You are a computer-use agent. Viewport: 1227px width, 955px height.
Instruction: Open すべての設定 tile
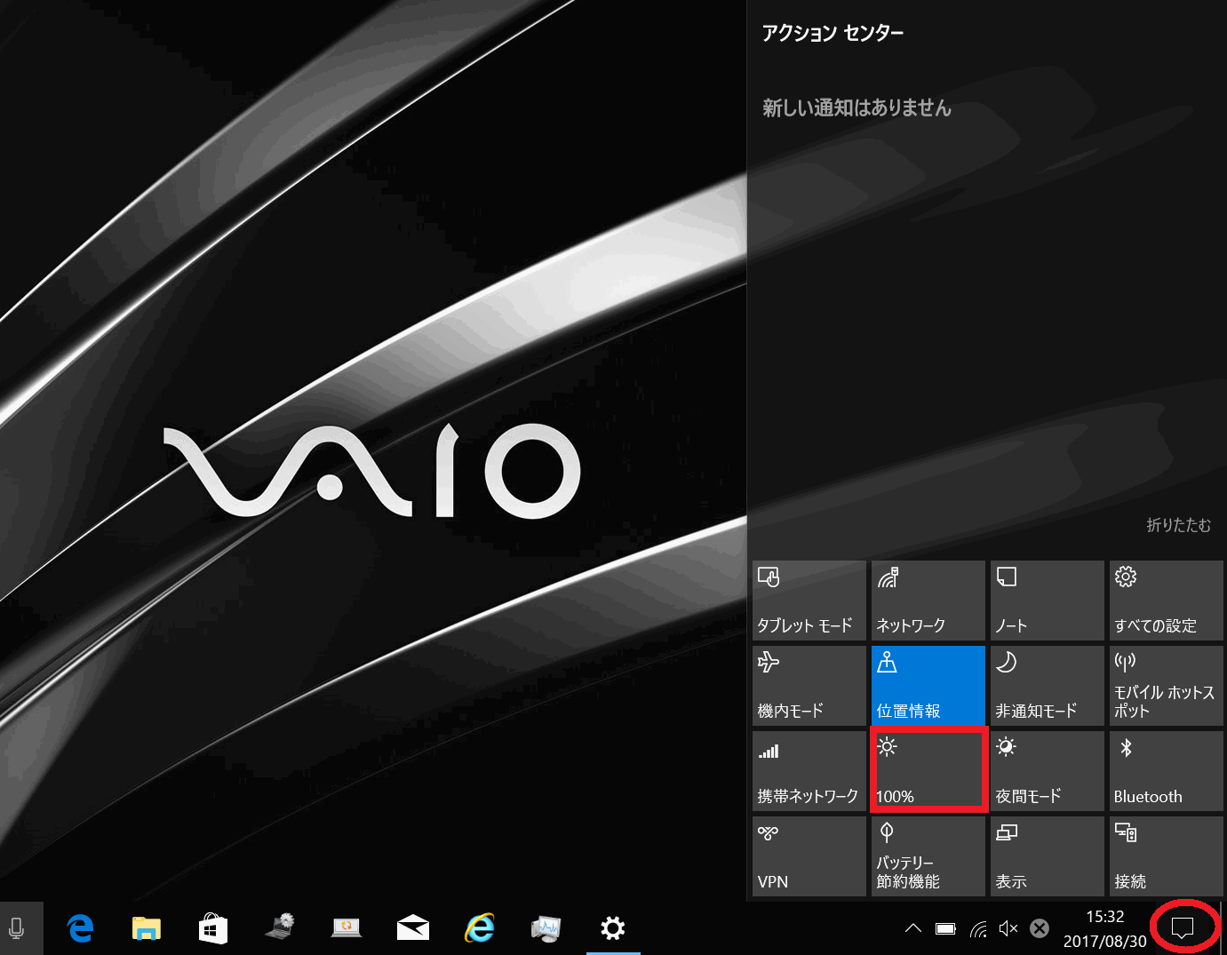coord(1167,601)
